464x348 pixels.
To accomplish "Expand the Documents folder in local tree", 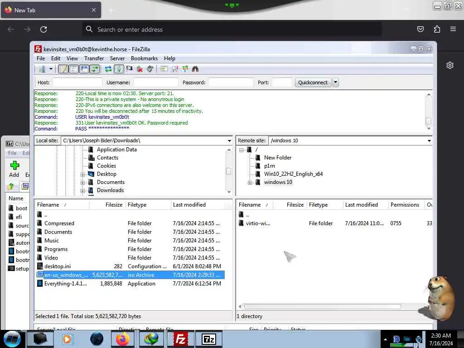I will pos(82,183).
